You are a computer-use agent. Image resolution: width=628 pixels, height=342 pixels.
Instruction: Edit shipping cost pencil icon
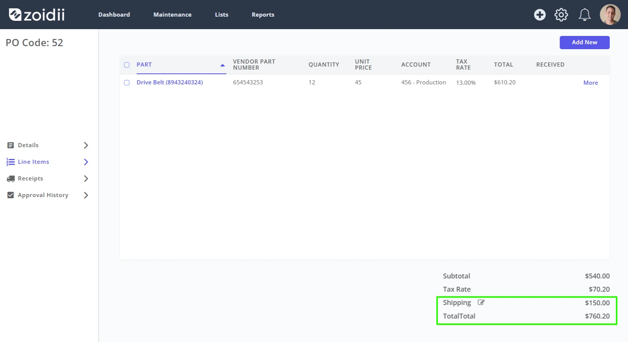[x=481, y=302]
